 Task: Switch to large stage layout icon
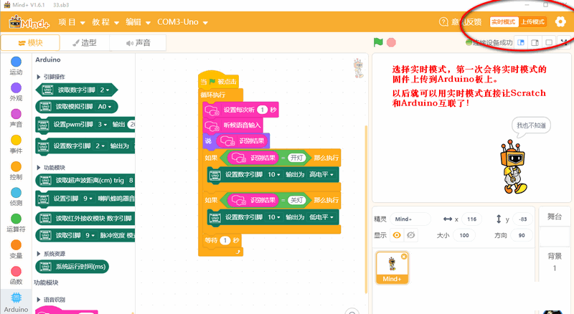pyautogui.click(x=535, y=42)
